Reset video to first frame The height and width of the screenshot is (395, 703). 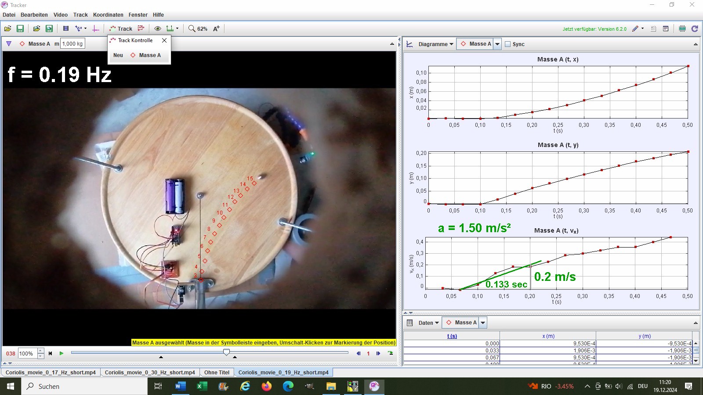(x=50, y=353)
